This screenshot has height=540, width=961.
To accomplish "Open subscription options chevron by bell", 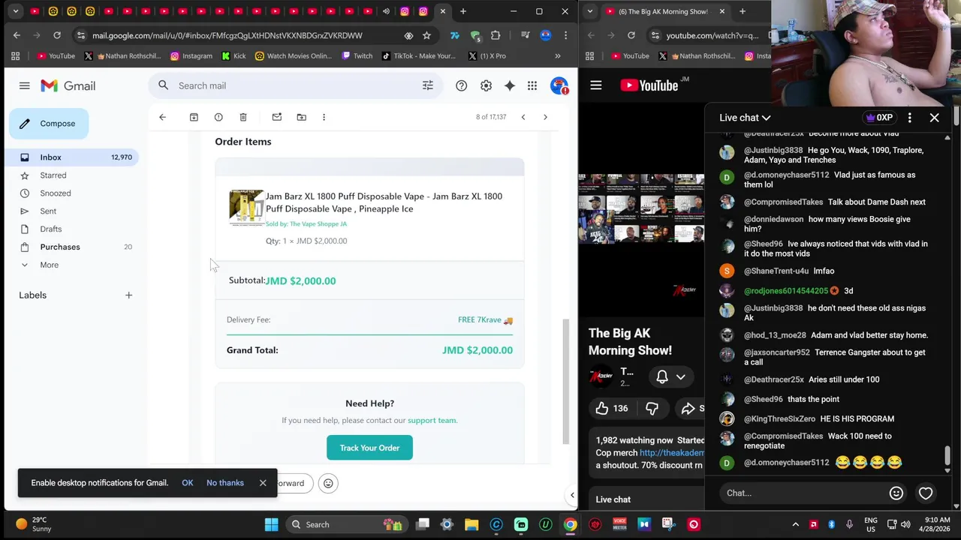I will click(681, 376).
